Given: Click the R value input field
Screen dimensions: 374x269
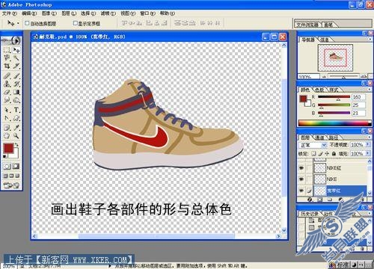Looking at the screenshot, I should point(358,97).
